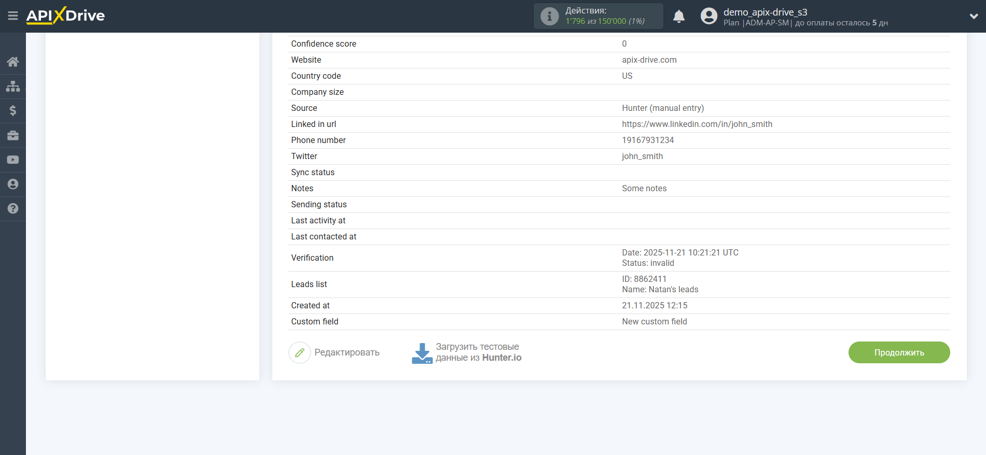Click the account avatar icon

tap(709, 16)
